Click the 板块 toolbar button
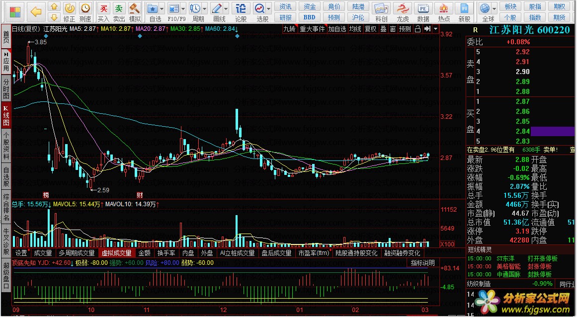 point(510,6)
